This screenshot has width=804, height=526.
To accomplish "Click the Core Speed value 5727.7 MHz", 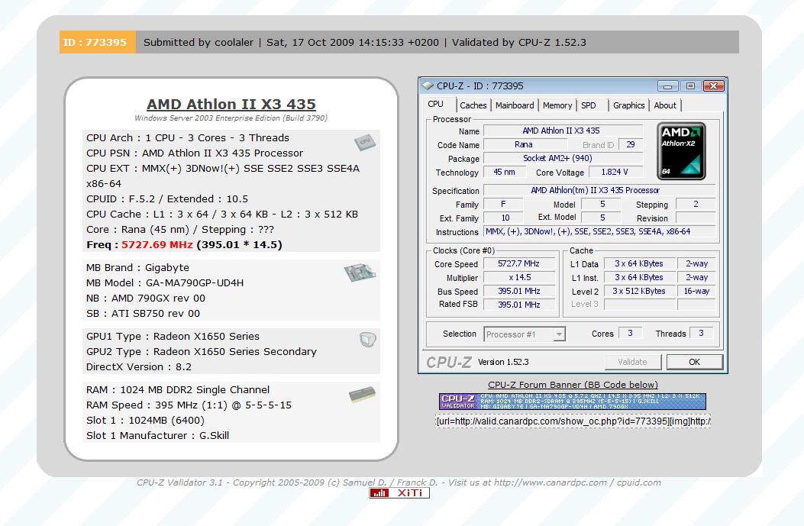I will 519,263.
